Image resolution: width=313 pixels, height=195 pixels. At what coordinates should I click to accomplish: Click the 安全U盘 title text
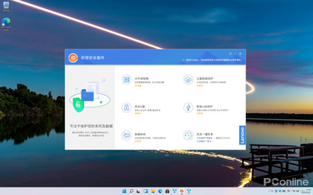140,106
